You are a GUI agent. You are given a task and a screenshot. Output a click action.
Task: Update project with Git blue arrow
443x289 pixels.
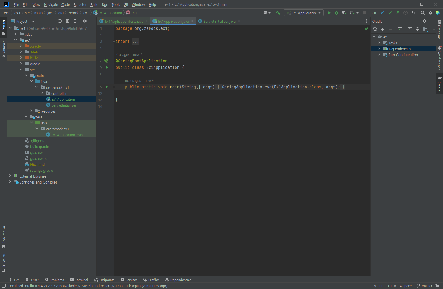(x=382, y=13)
